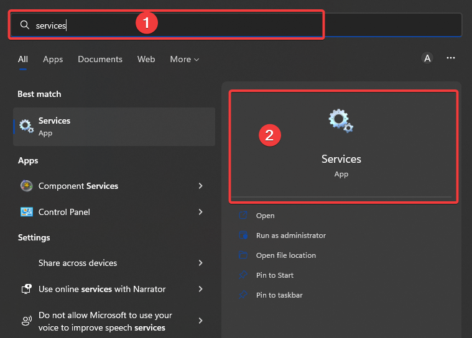
Task: Click the Open file location folder icon
Action: [243, 255]
